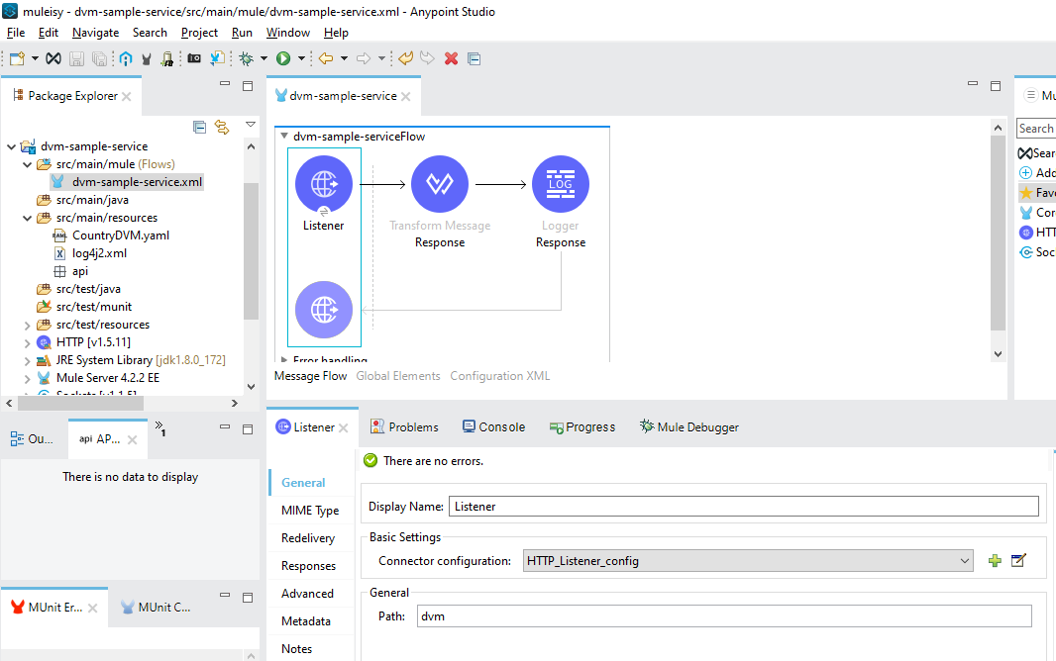The height and width of the screenshot is (661, 1056).
Task: Switch to the Global Elements tab
Action: click(x=398, y=376)
